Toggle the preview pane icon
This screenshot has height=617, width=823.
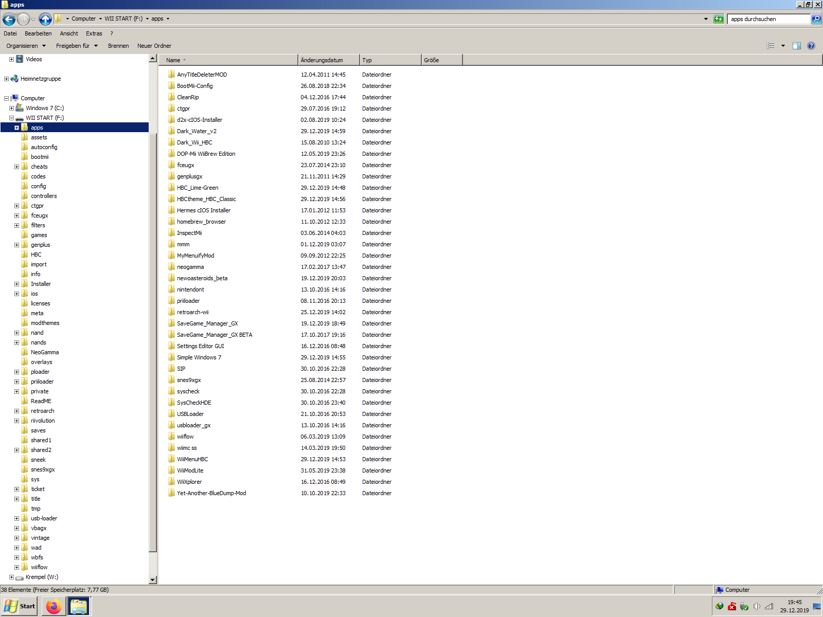797,46
